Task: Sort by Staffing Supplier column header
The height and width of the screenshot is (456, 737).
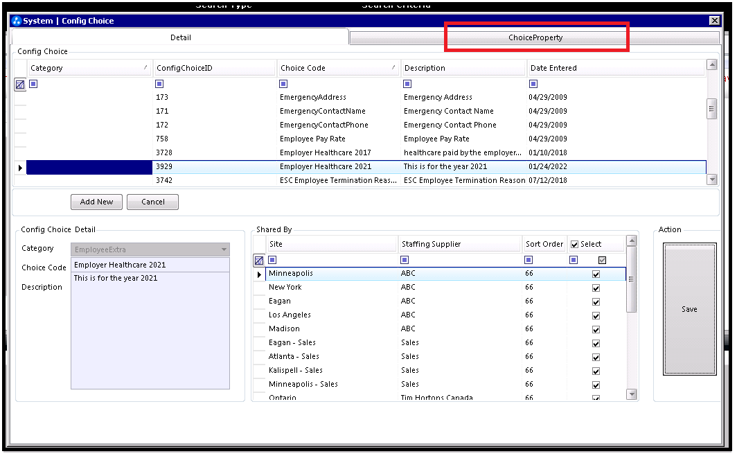Action: click(460, 245)
